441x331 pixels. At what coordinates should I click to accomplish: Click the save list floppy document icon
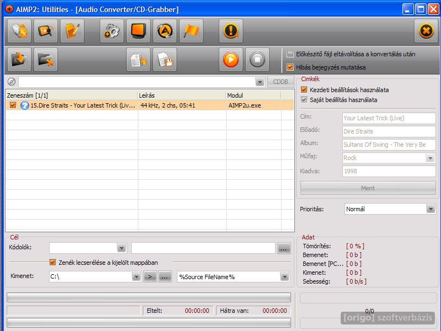tap(164, 60)
